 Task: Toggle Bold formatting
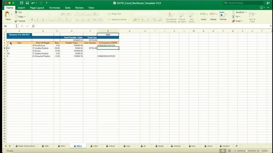click(x=32, y=20)
